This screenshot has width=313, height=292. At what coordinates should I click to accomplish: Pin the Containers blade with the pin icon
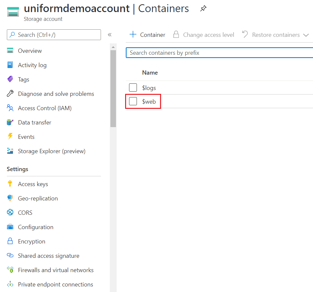(x=203, y=8)
